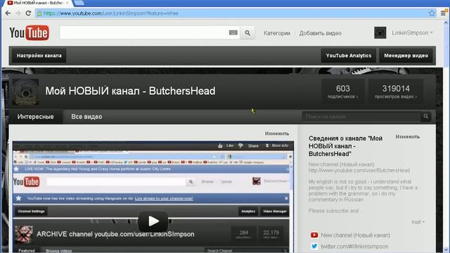Open the 603 subscribers counter

[343, 91]
